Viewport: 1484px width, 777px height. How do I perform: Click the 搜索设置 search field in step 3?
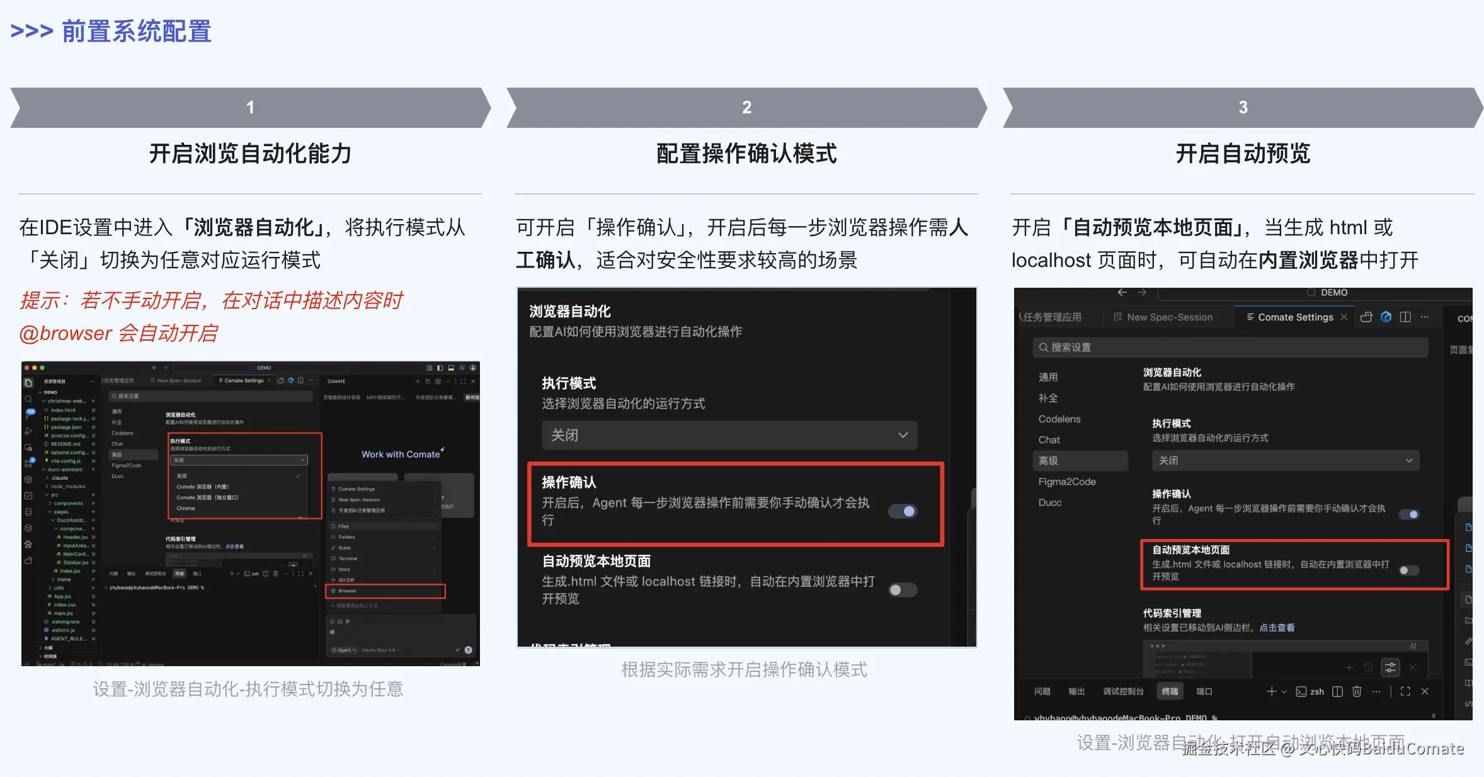[1230, 348]
